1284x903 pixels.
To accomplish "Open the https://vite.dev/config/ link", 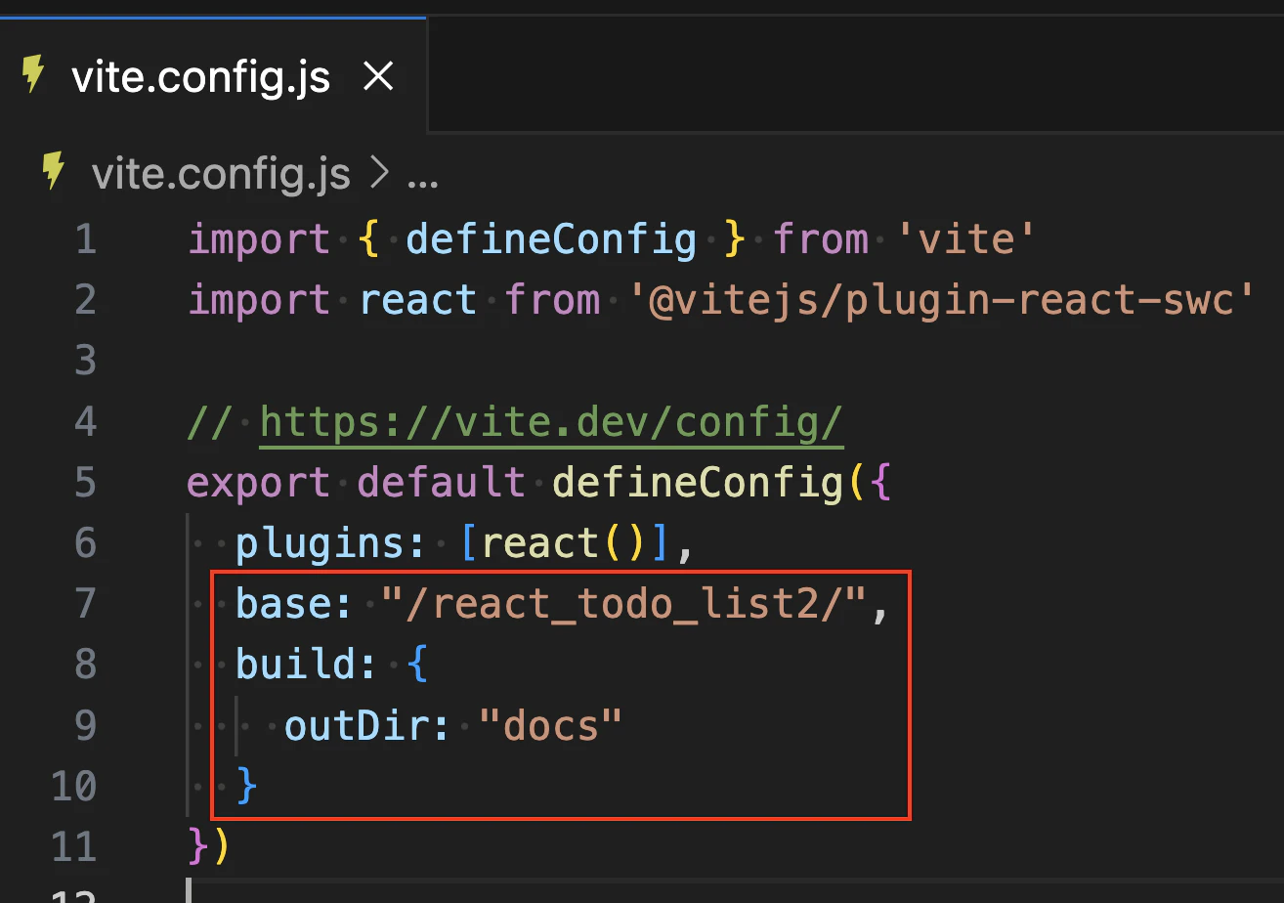I will pyautogui.click(x=550, y=421).
